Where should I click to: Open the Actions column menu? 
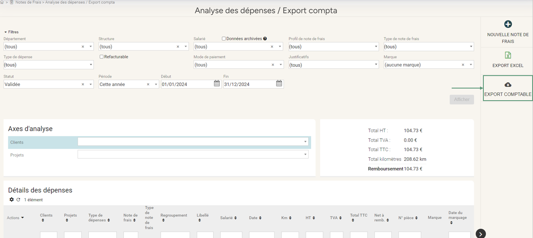tap(15, 218)
